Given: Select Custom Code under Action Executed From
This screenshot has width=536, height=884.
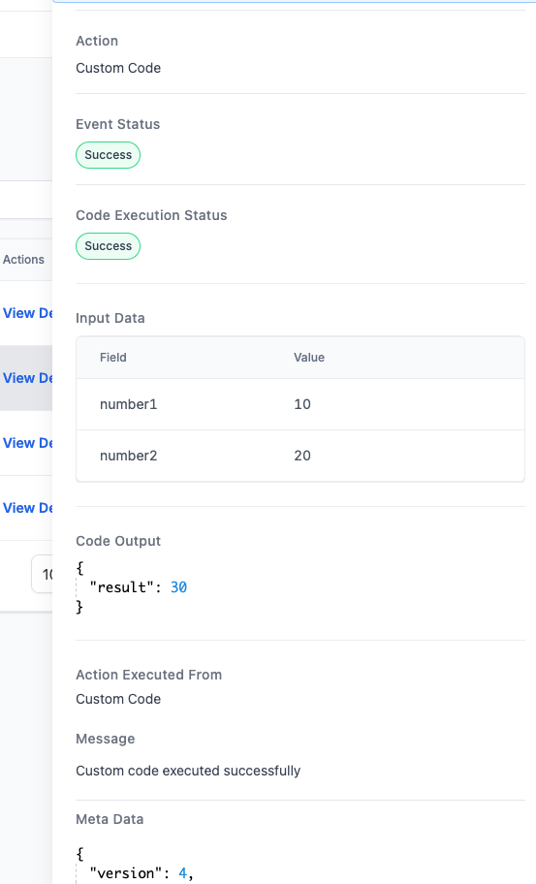Looking at the screenshot, I should pyautogui.click(x=118, y=699).
